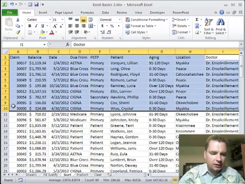Apply Percent Style format
This screenshot has height=184, width=245.
pos(112,26)
